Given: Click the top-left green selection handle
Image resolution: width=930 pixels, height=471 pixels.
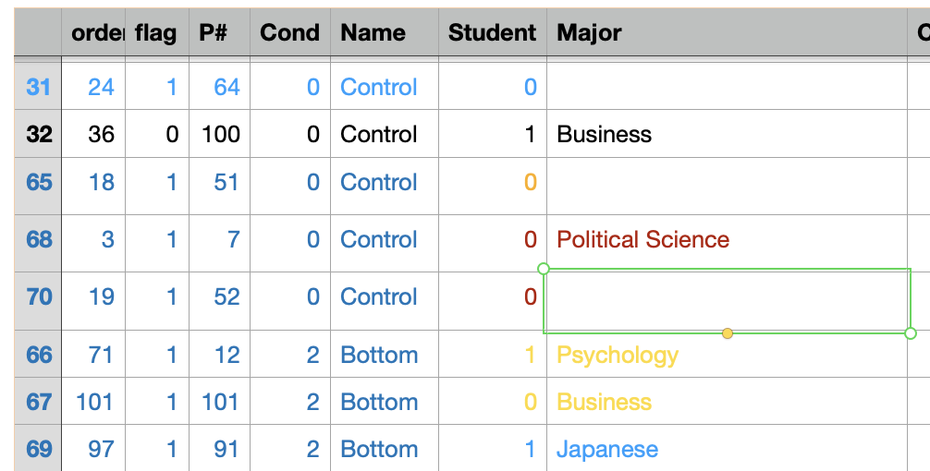Looking at the screenshot, I should pyautogui.click(x=544, y=269).
